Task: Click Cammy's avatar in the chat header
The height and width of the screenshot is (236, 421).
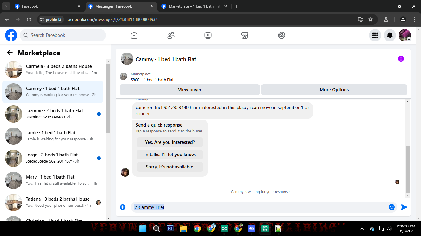Action: tap(127, 59)
